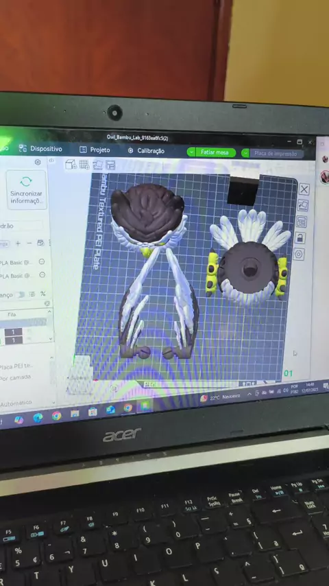Remove all objects with plate X icon

[x=304, y=189]
